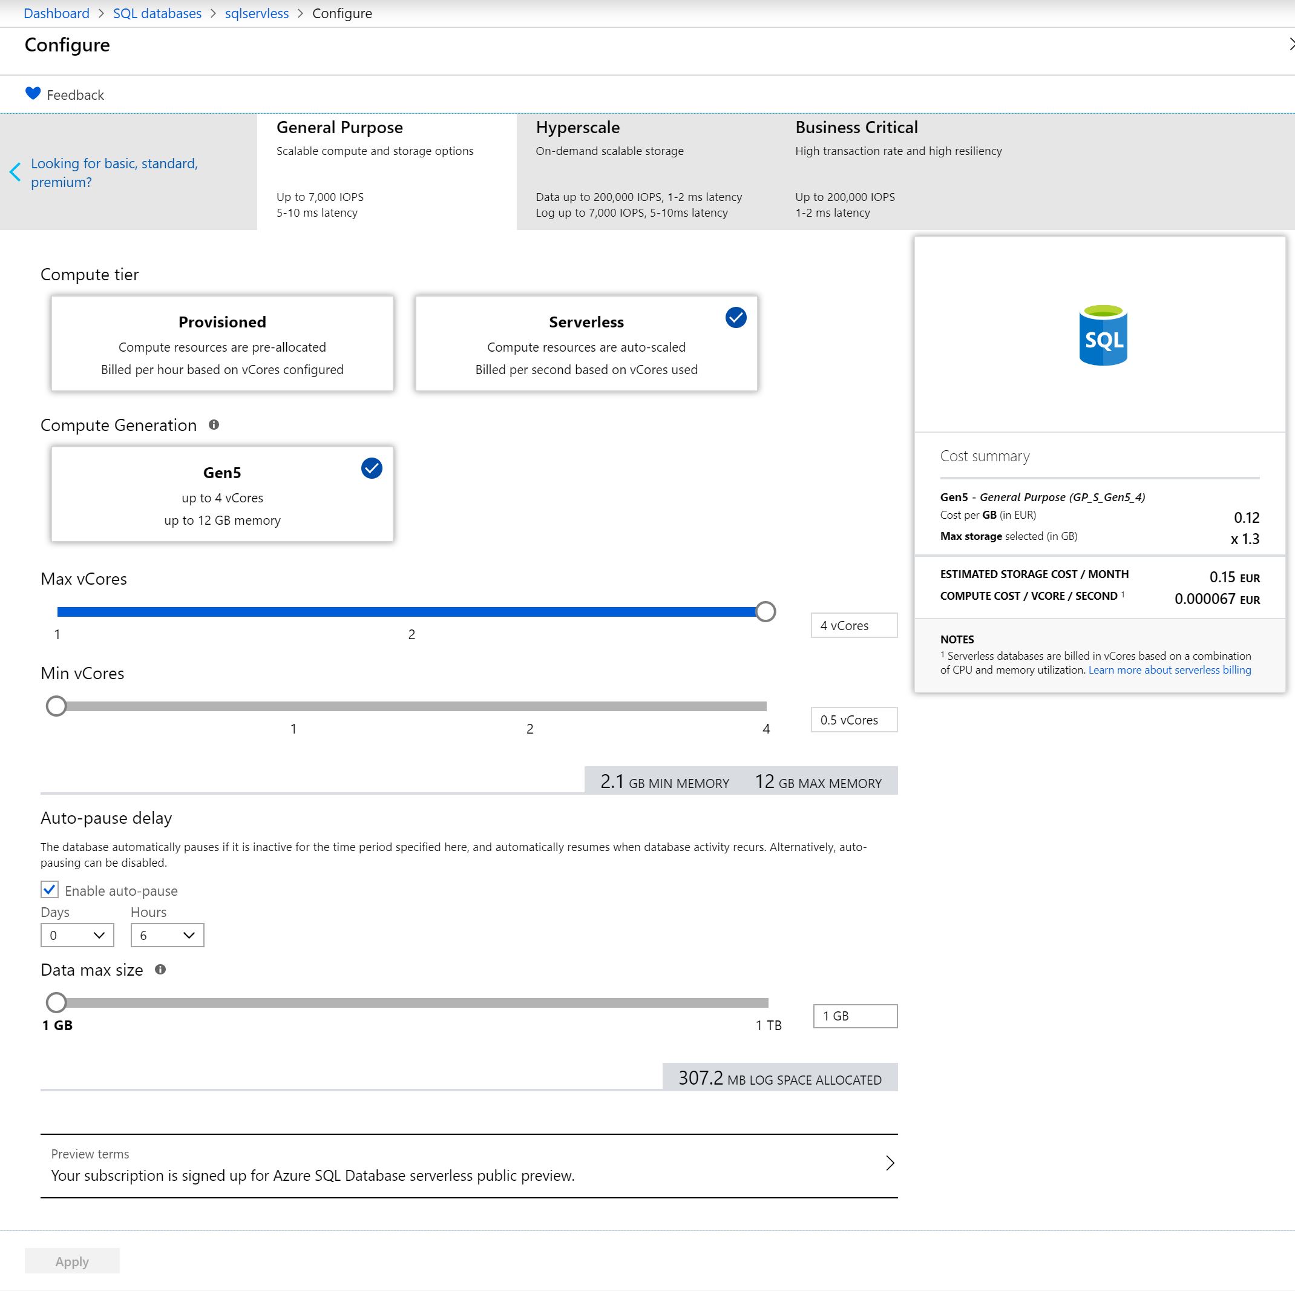Click the back chevron beside basic, standard, premium
The height and width of the screenshot is (1291, 1295).
pyautogui.click(x=15, y=172)
